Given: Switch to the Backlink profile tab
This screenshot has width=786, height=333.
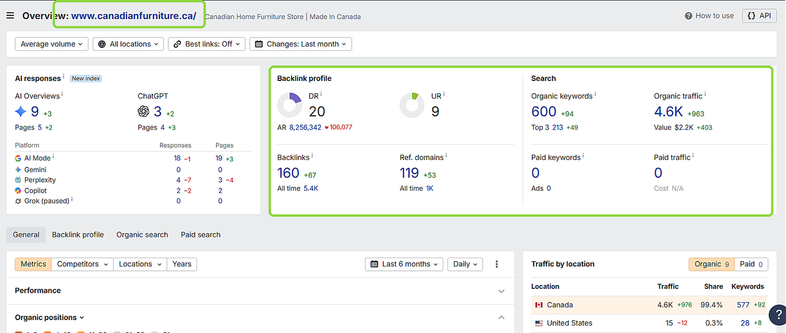Looking at the screenshot, I should 78,235.
